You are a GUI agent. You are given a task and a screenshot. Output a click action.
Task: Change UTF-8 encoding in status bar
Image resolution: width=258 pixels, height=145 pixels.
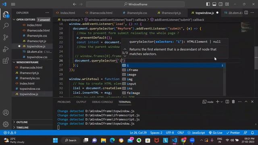tap(170, 133)
